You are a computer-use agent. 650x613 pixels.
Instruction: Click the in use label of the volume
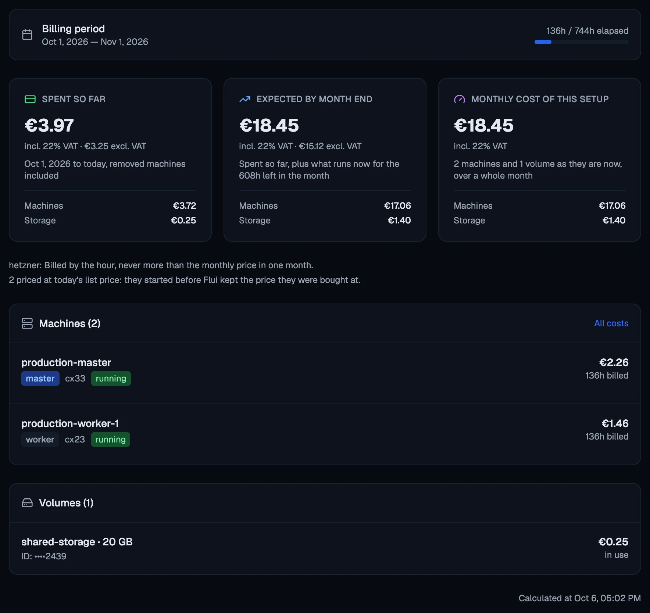click(x=616, y=555)
